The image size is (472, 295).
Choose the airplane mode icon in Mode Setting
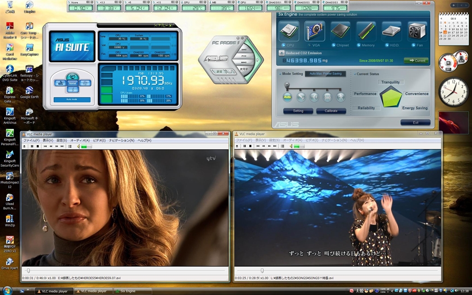coord(314,97)
